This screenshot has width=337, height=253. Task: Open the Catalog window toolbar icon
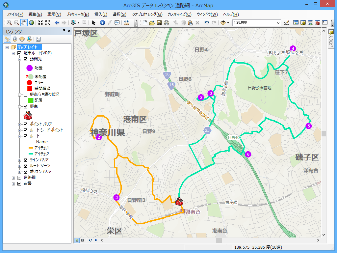[x=303, y=23]
